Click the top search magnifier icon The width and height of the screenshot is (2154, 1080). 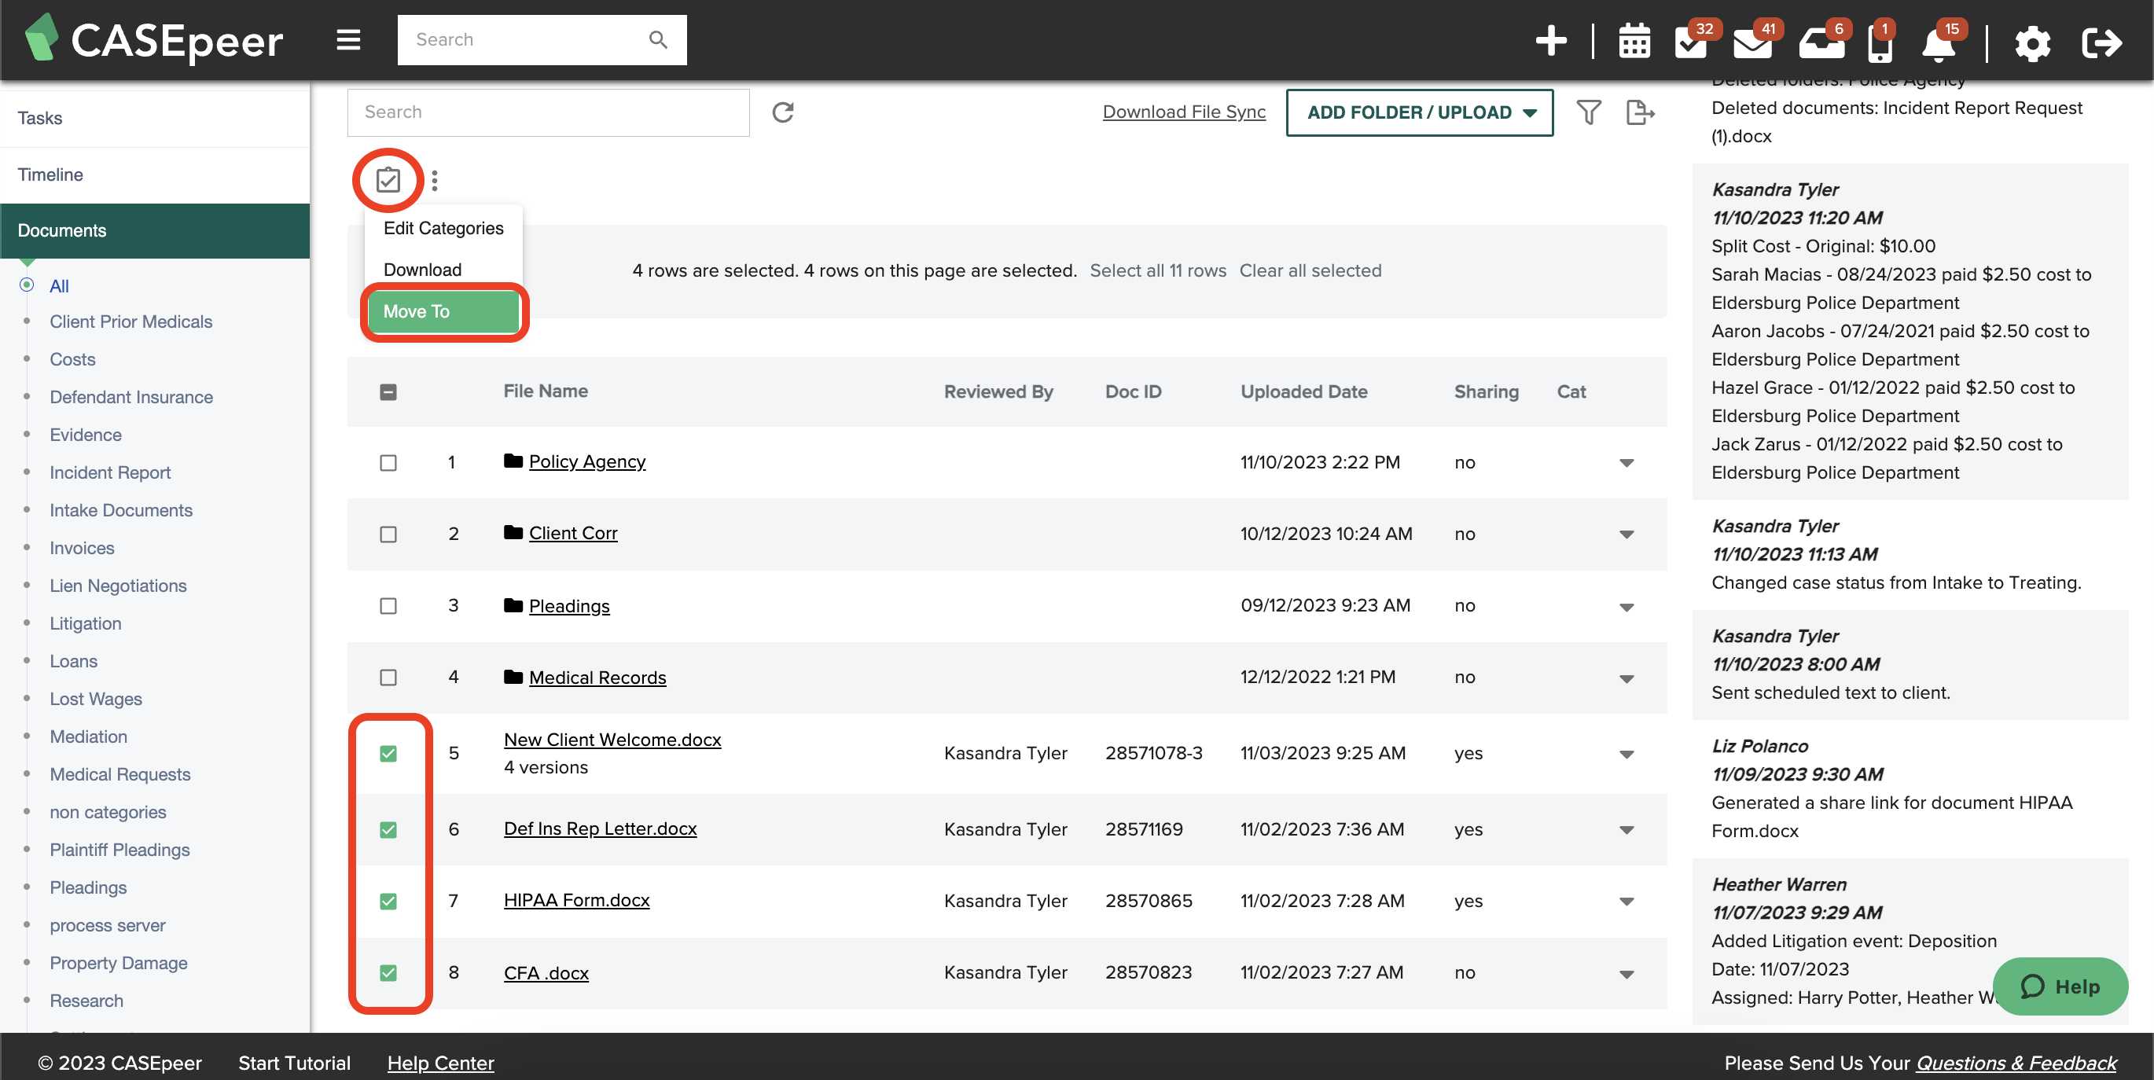coord(658,39)
